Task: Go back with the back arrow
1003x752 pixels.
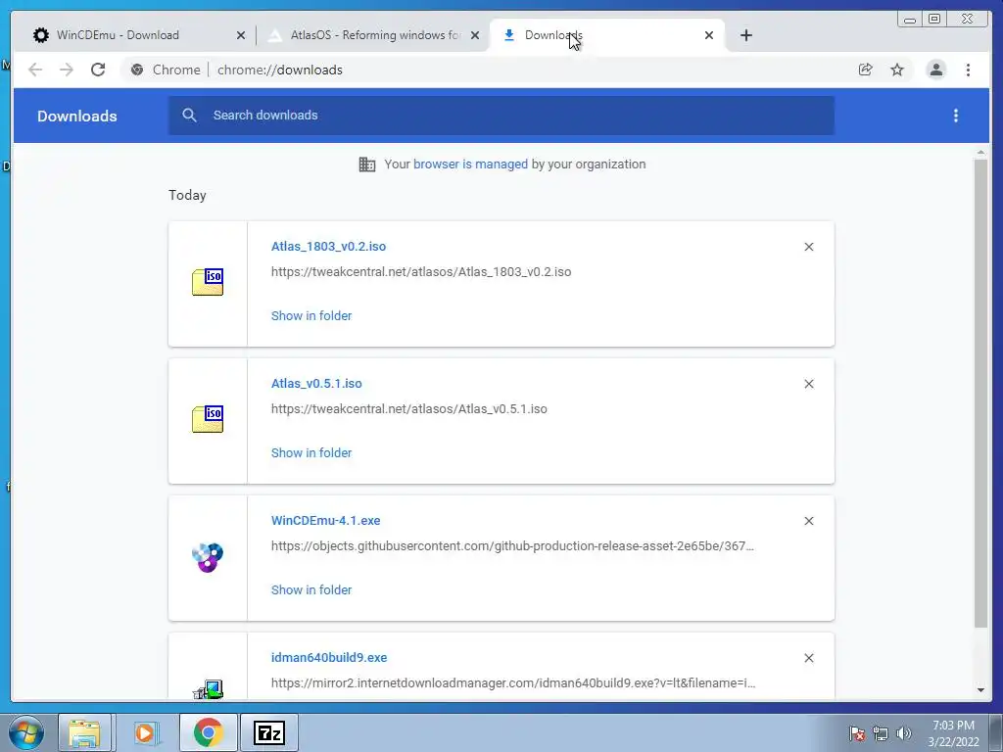Action: 35,70
